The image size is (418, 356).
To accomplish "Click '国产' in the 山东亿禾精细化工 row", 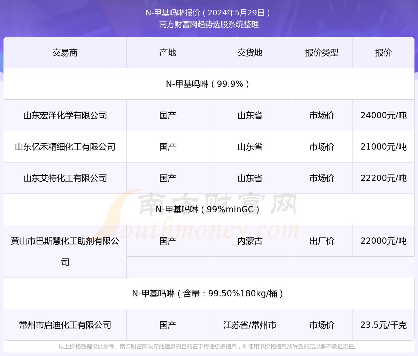I will 168,147.
